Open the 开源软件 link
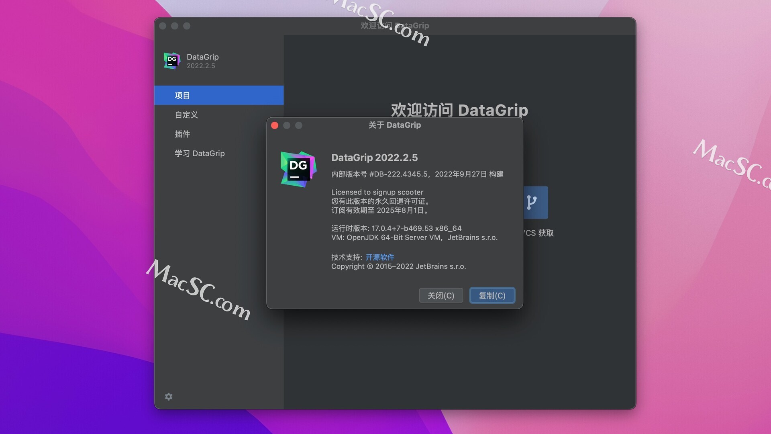Screen dimensions: 771x434 coord(380,257)
